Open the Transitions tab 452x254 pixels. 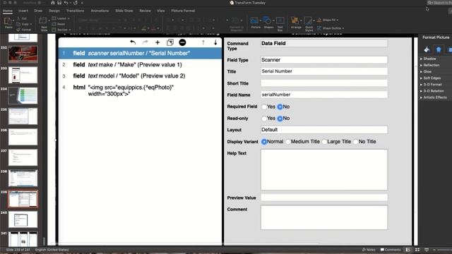click(x=75, y=11)
